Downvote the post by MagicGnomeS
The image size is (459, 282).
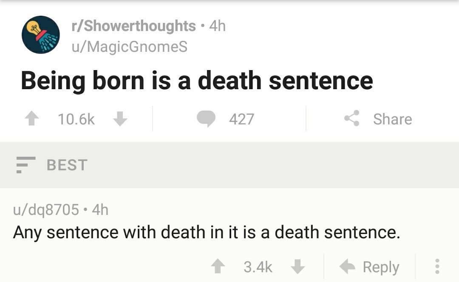click(x=120, y=119)
